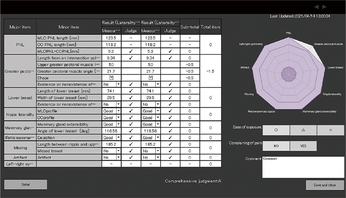The height and width of the screenshot is (198, 346).
Task: Choose NO for Complaining of pain
Action: [276, 146]
